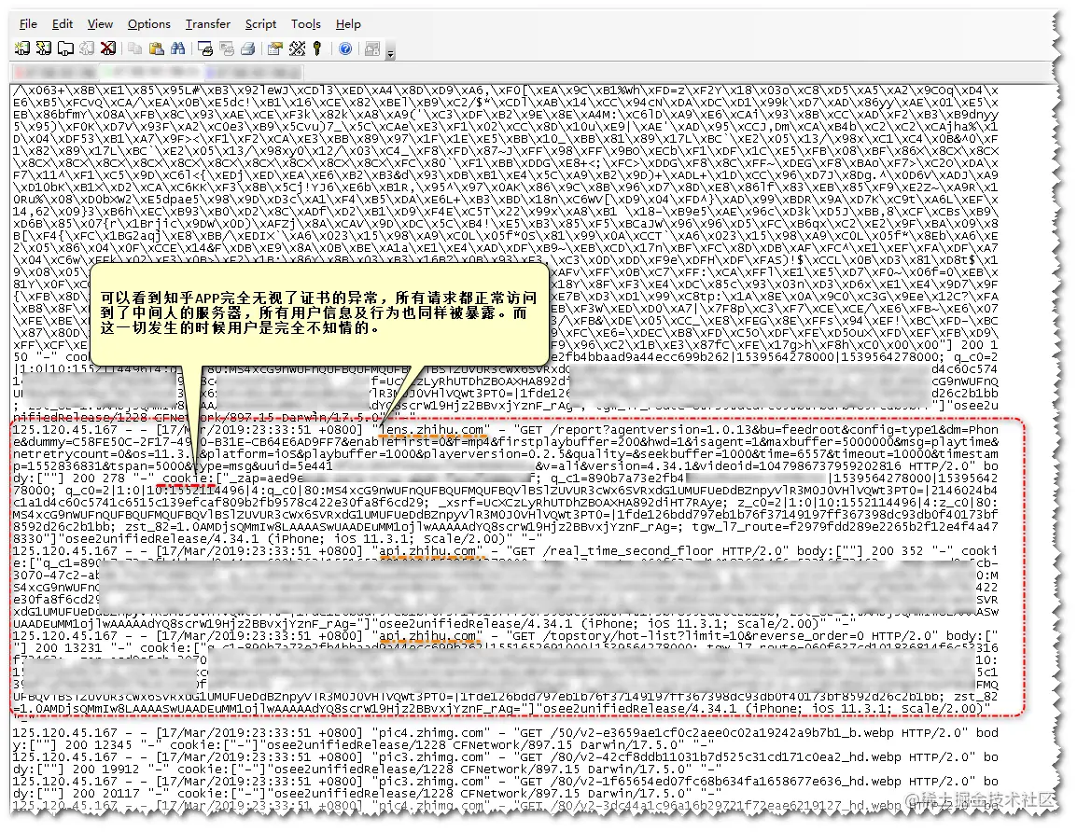This screenshot has height=832, width=1077.
Task: Click the lens.zhihu.com host text
Action: 432,430
